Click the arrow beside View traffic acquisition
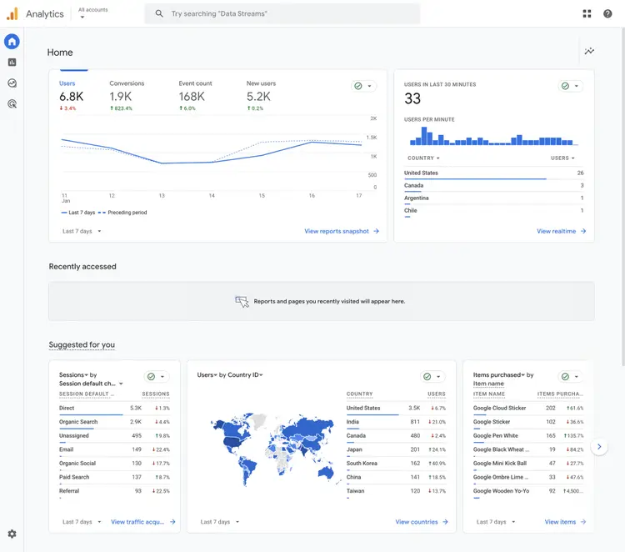The width and height of the screenshot is (625, 552). pos(172,522)
